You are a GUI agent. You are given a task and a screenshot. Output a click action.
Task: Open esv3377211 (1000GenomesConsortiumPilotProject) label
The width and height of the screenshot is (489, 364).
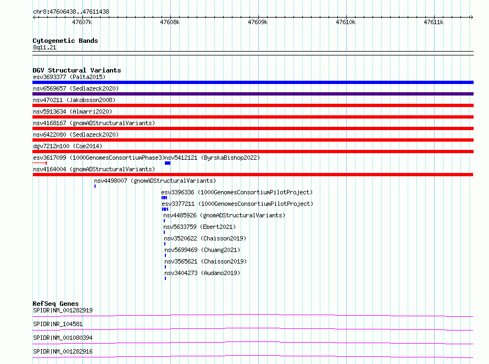point(238,204)
